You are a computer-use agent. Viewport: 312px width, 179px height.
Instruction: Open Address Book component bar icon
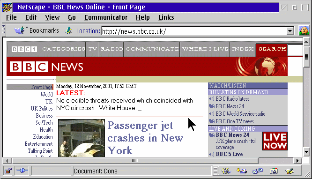274,171
